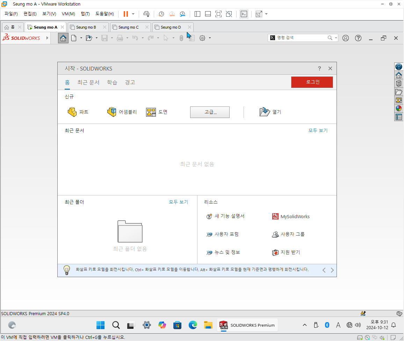Open the VMware 보기(V) menu
404x341 pixels.
[x=49, y=14]
